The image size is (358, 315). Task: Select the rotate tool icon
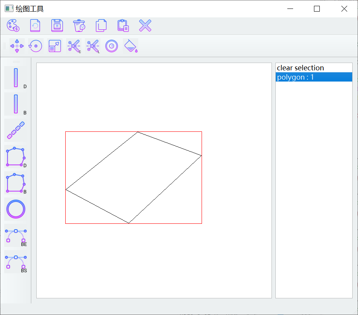tap(36, 46)
